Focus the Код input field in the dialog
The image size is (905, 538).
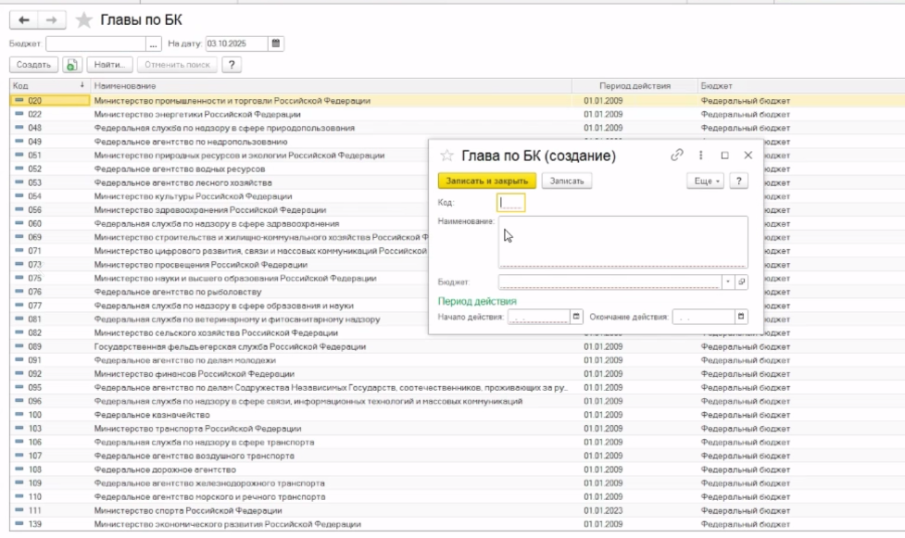(x=511, y=203)
